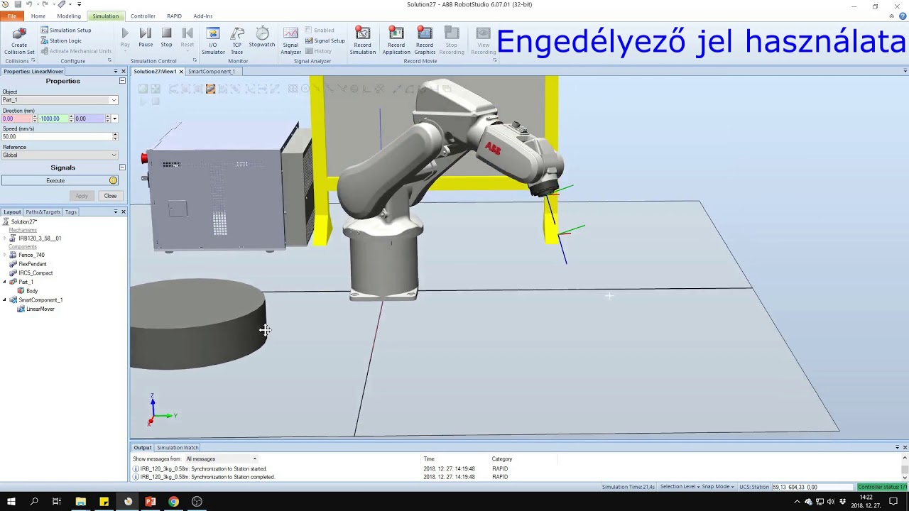This screenshot has height=511, width=909.
Task: Toggle Signal Analyzer Enabled checkbox
Action: click(320, 31)
